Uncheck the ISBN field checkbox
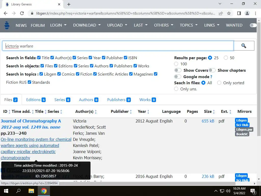 [x=125, y=58]
